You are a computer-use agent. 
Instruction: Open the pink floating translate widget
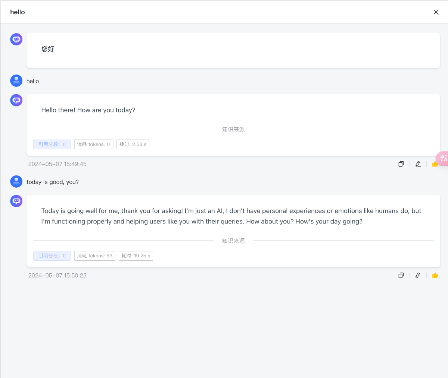[x=443, y=158]
